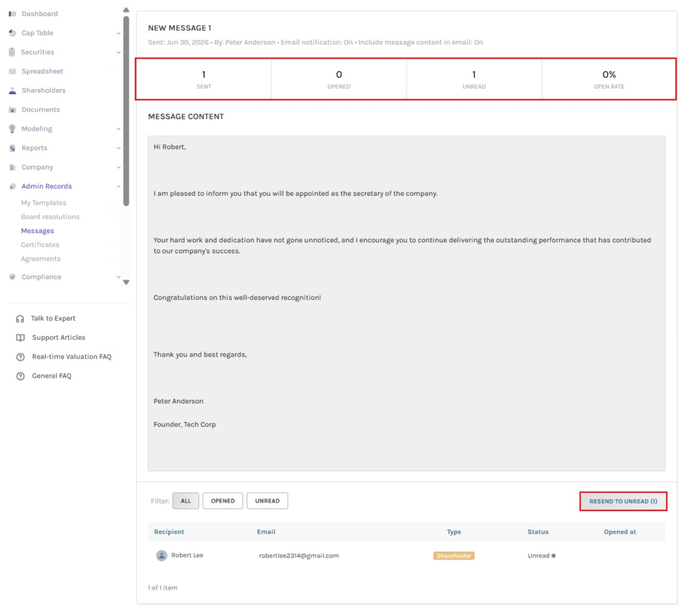Click the Talk to Expert headset icon

coord(20,319)
